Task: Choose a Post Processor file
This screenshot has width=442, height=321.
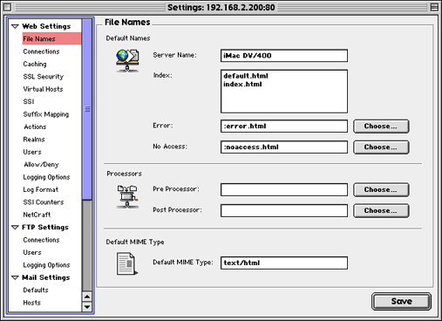Action: [x=381, y=210]
